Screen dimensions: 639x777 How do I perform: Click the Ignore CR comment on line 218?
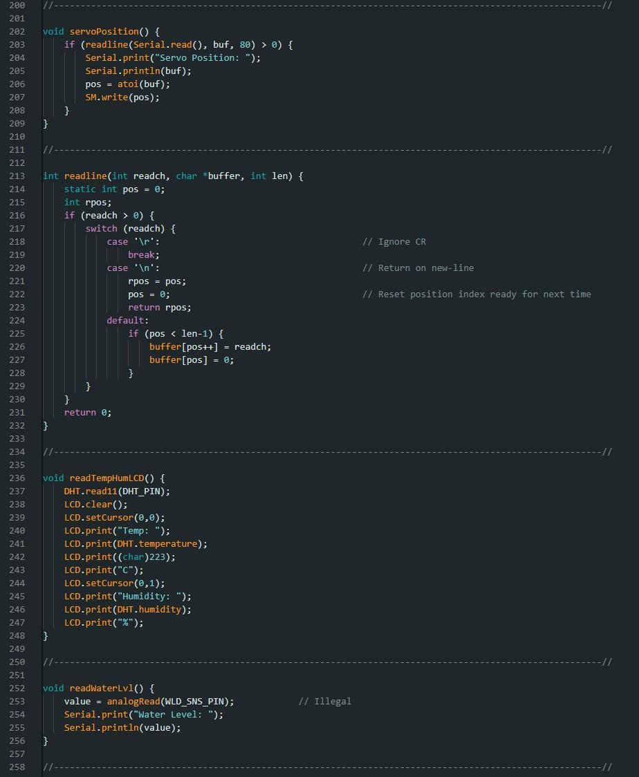[396, 241]
